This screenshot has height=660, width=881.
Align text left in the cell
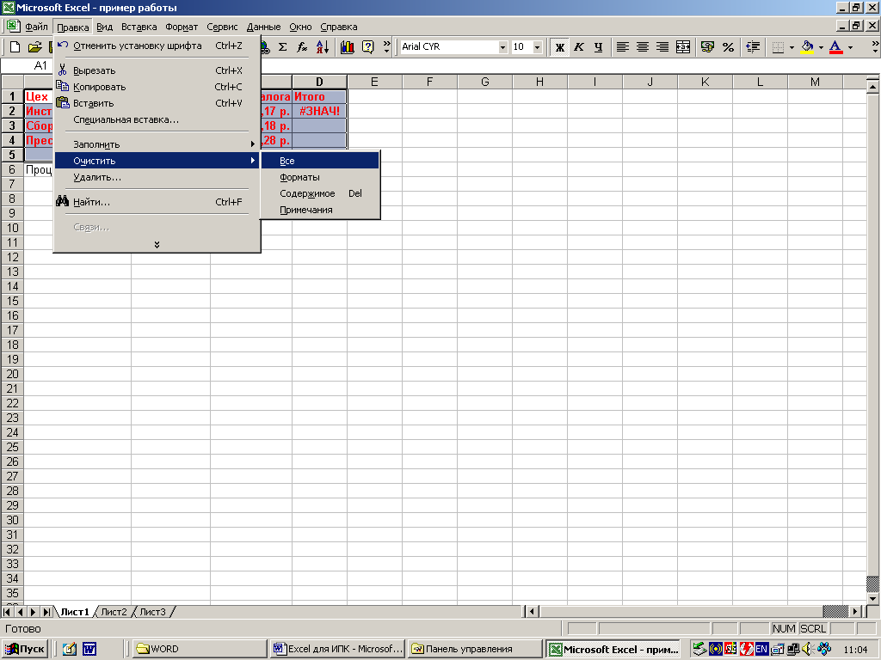(623, 47)
